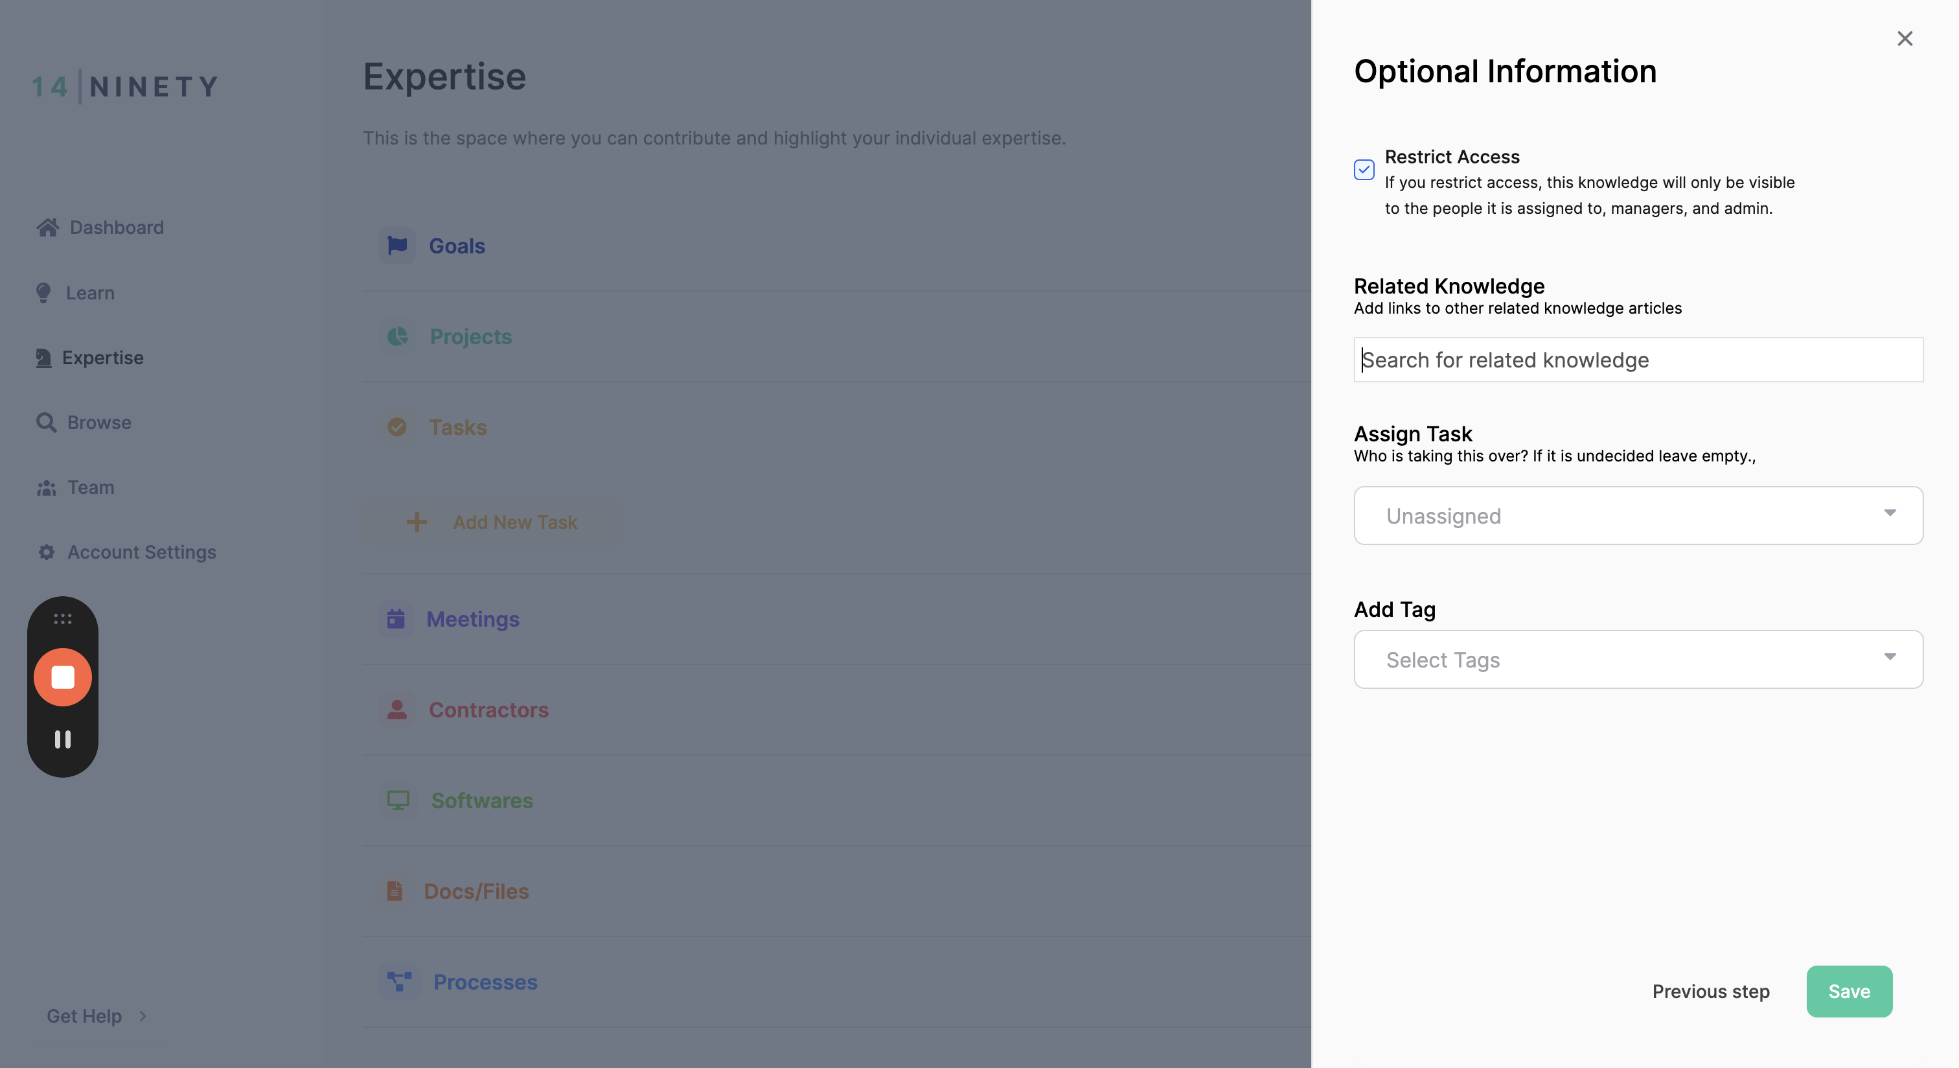
Task: Click the Contractors person icon
Action: 397,709
